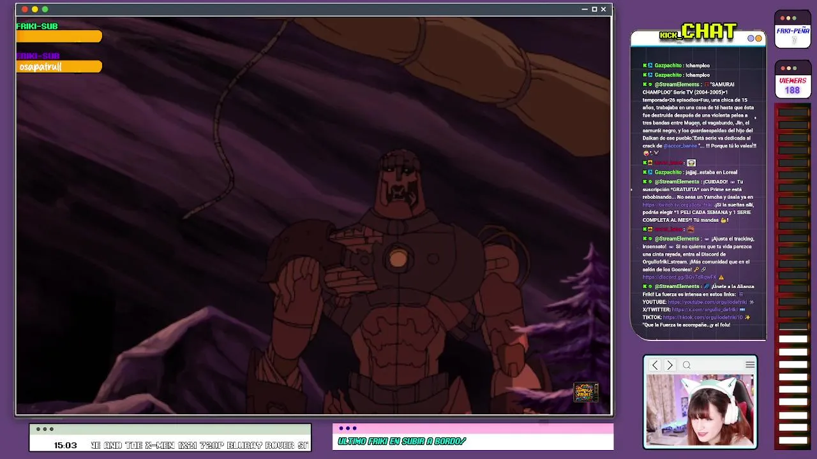Click the orange dot on chat header
The width and height of the screenshot is (817, 459).
758,38
